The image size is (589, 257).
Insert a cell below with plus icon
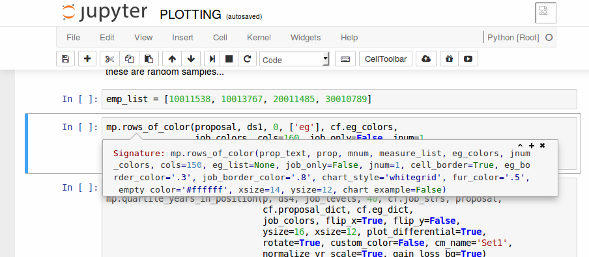point(87,59)
